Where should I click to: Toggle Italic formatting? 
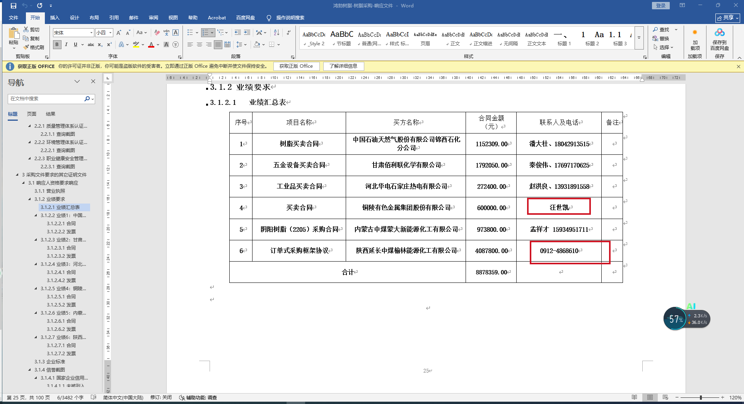point(66,45)
